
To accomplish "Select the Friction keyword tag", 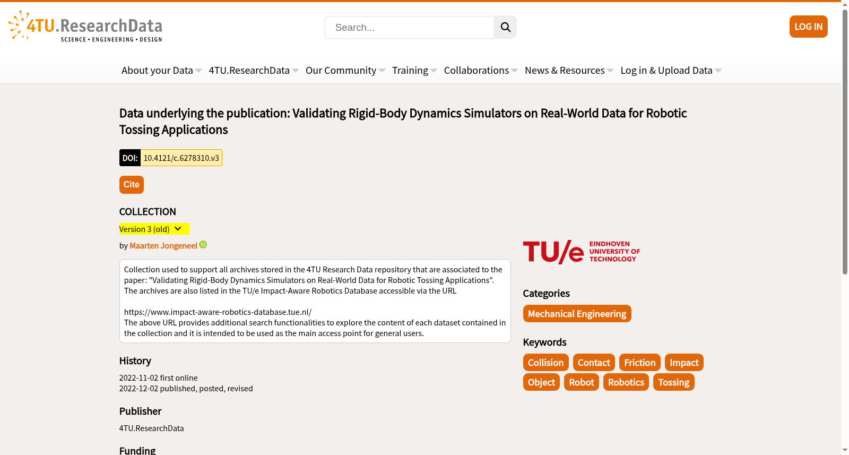I will [x=640, y=363].
